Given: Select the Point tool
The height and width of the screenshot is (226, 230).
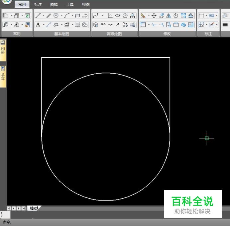Looking at the screenshot, I should (103, 16).
